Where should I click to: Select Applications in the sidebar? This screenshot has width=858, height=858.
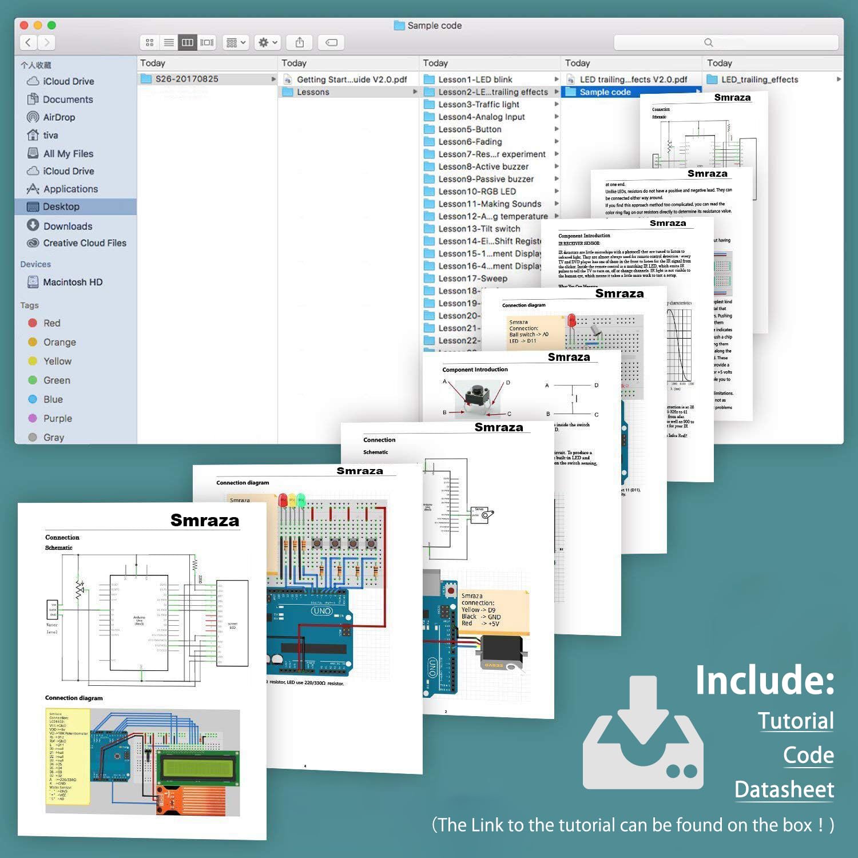[70, 189]
